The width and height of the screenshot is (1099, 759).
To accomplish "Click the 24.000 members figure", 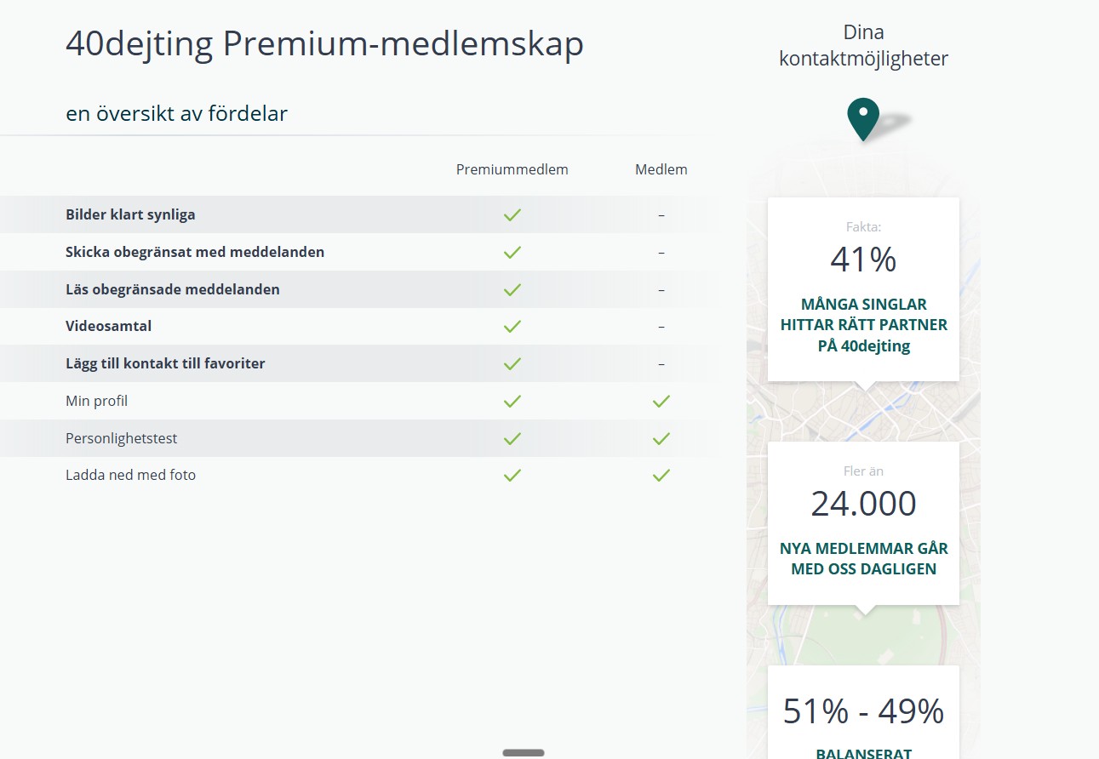I will pyautogui.click(x=863, y=504).
